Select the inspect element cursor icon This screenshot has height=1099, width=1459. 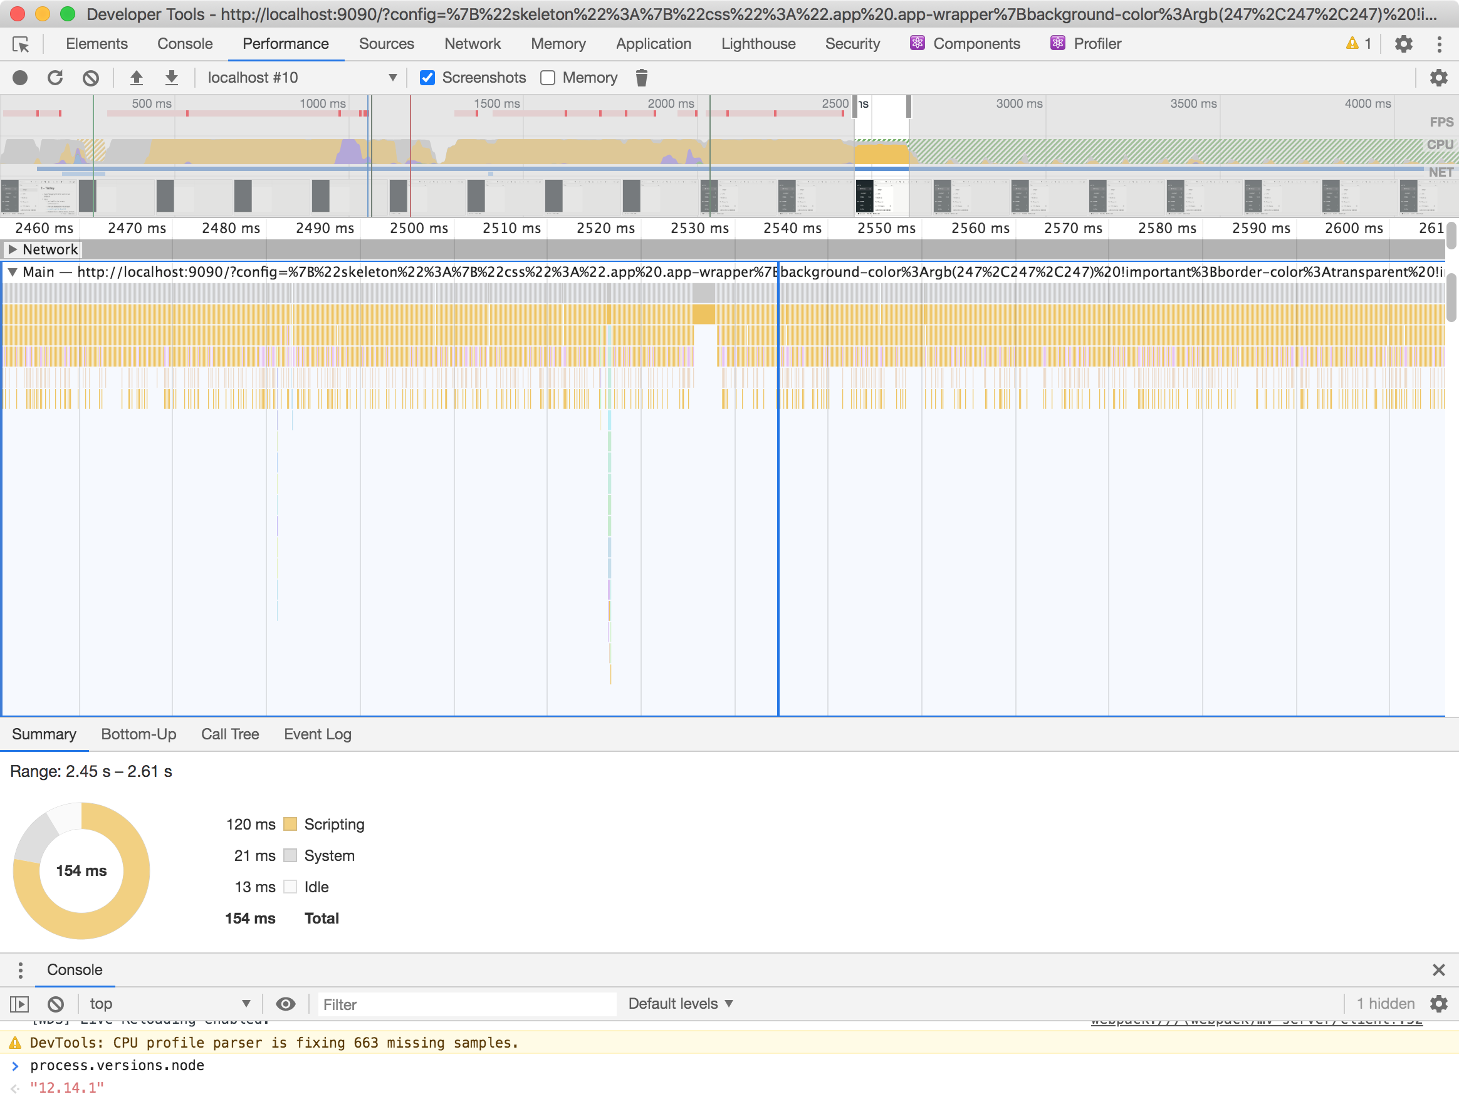click(21, 44)
